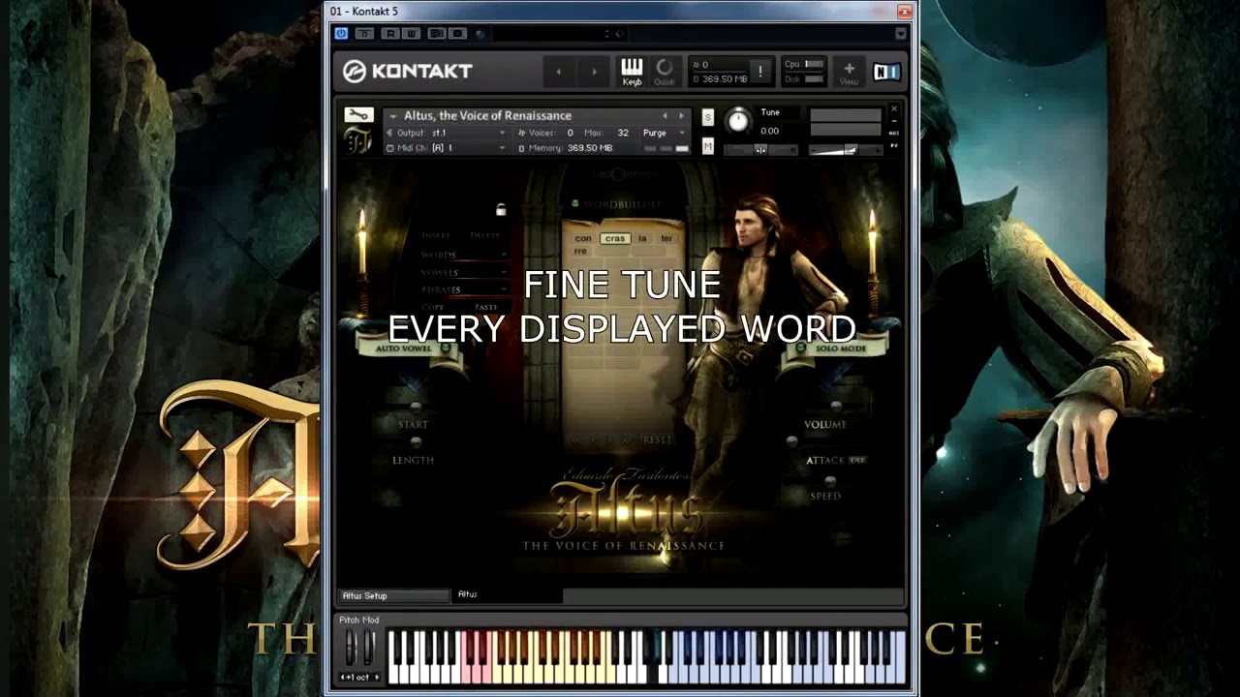Screen dimensions: 1240x697
Task: Click the padlock icon above Insert
Action: point(501,209)
